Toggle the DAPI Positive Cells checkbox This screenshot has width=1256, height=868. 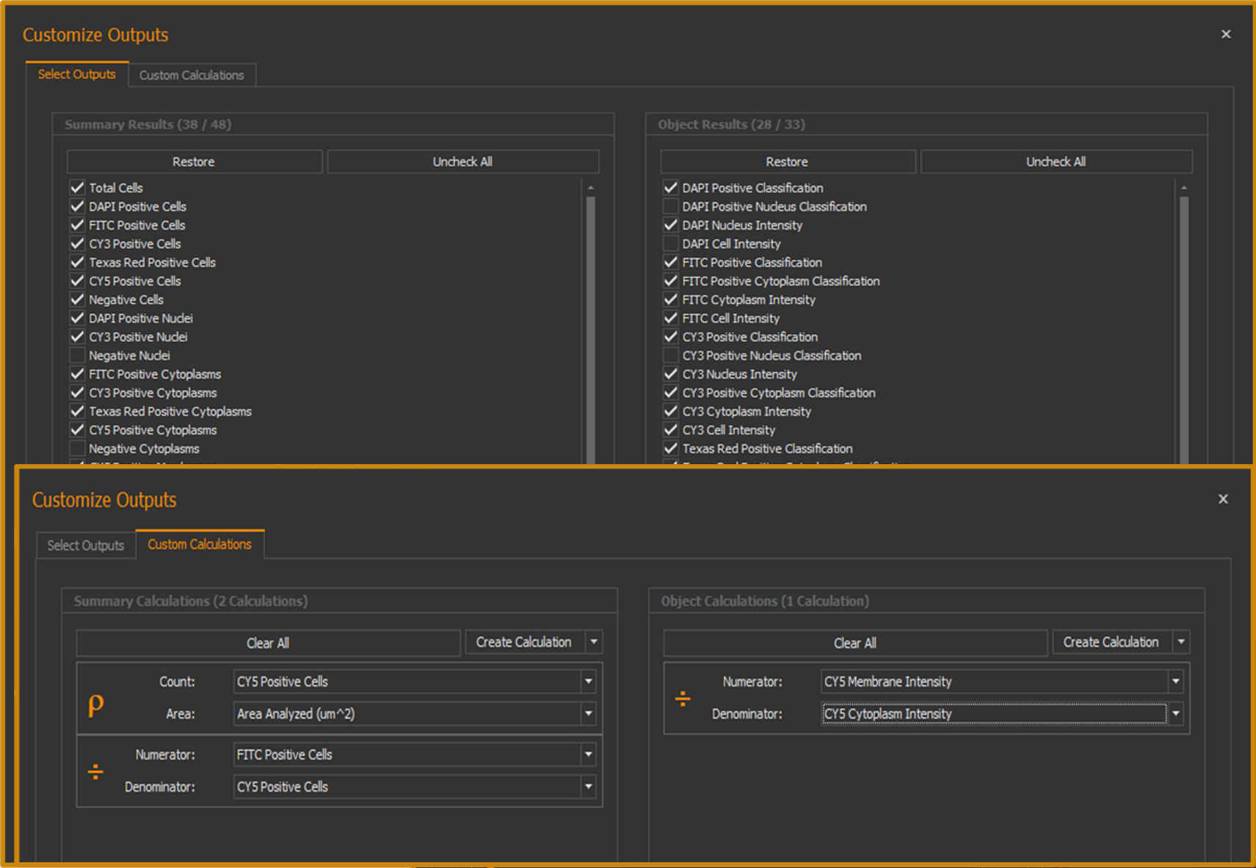[x=77, y=206]
